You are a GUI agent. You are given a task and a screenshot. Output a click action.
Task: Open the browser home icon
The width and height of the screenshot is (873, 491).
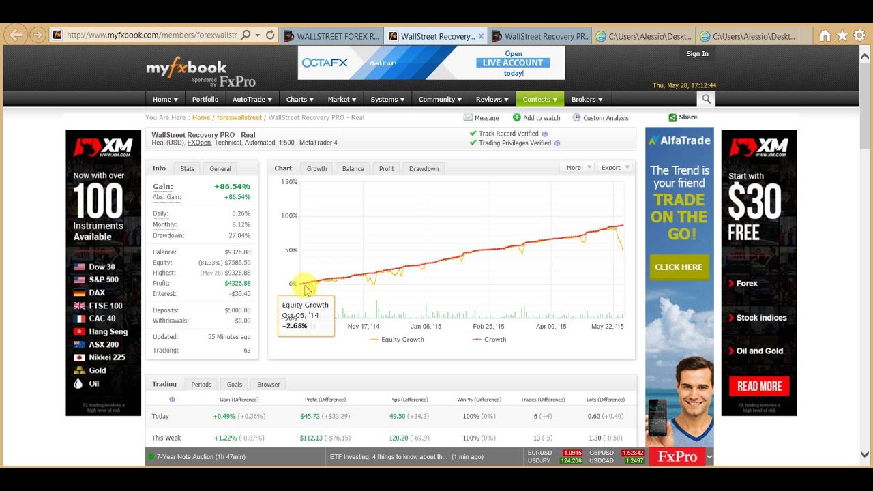click(x=825, y=35)
